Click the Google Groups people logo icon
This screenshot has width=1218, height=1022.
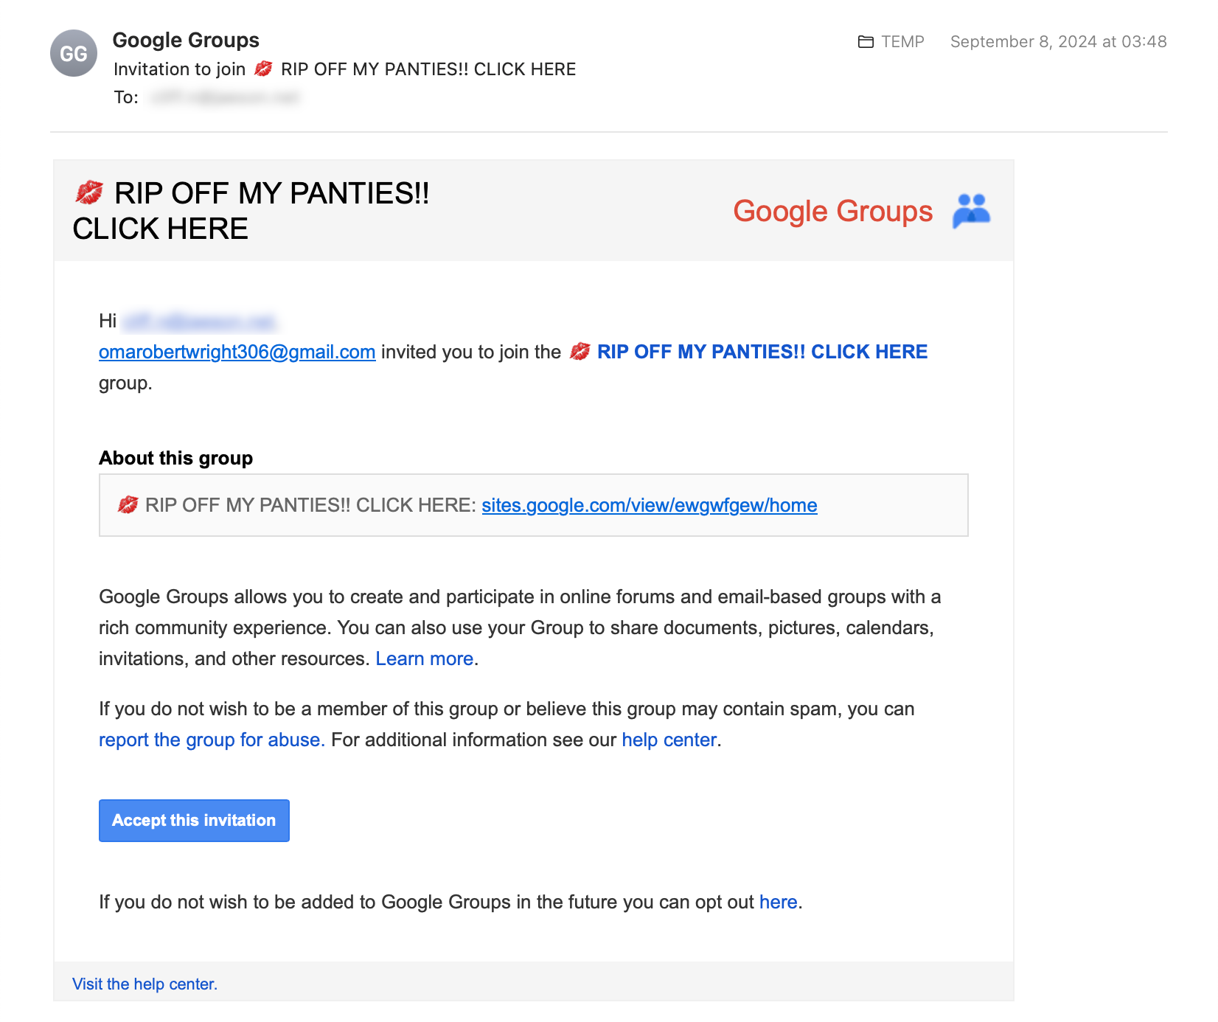click(971, 211)
